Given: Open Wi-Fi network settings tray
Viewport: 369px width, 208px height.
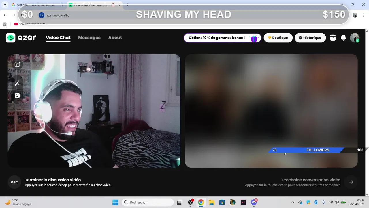Looking at the screenshot, I should (x=331, y=202).
